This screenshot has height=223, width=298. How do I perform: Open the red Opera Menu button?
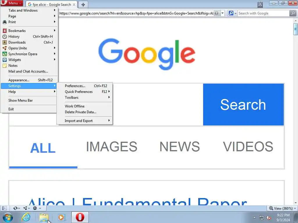tap(12, 3)
